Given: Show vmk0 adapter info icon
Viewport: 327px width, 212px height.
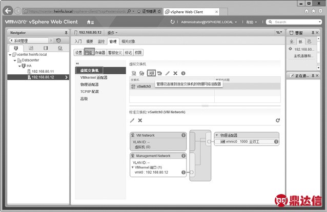Looking at the screenshot, I should pos(183,172).
